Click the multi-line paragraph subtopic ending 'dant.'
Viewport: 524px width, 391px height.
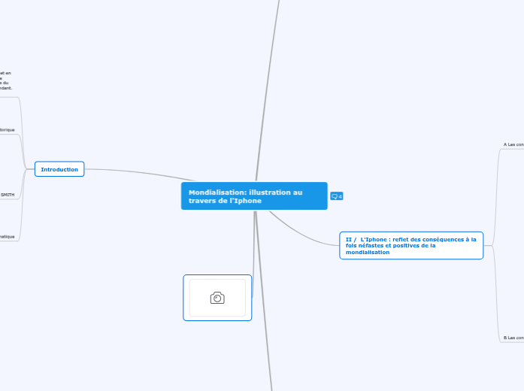pyautogui.click(x=6, y=80)
